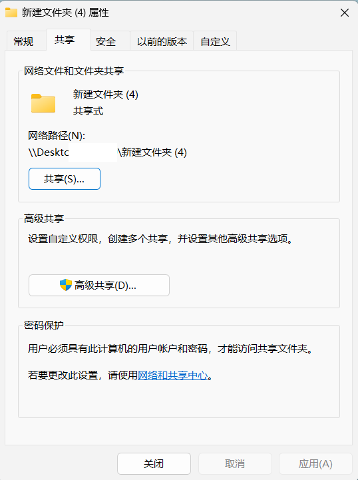Image resolution: width=358 pixels, height=480 pixels.
Task: Open the 网络和共享中心 link
Action: tap(172, 375)
